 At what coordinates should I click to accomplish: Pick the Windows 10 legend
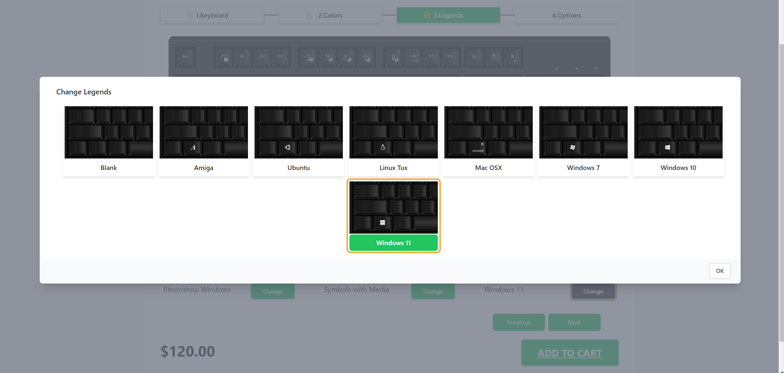pos(678,141)
